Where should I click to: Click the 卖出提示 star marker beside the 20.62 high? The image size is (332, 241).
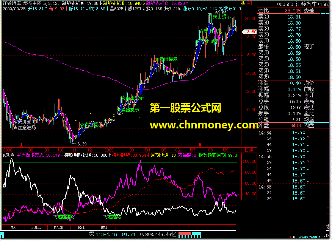click(219, 17)
